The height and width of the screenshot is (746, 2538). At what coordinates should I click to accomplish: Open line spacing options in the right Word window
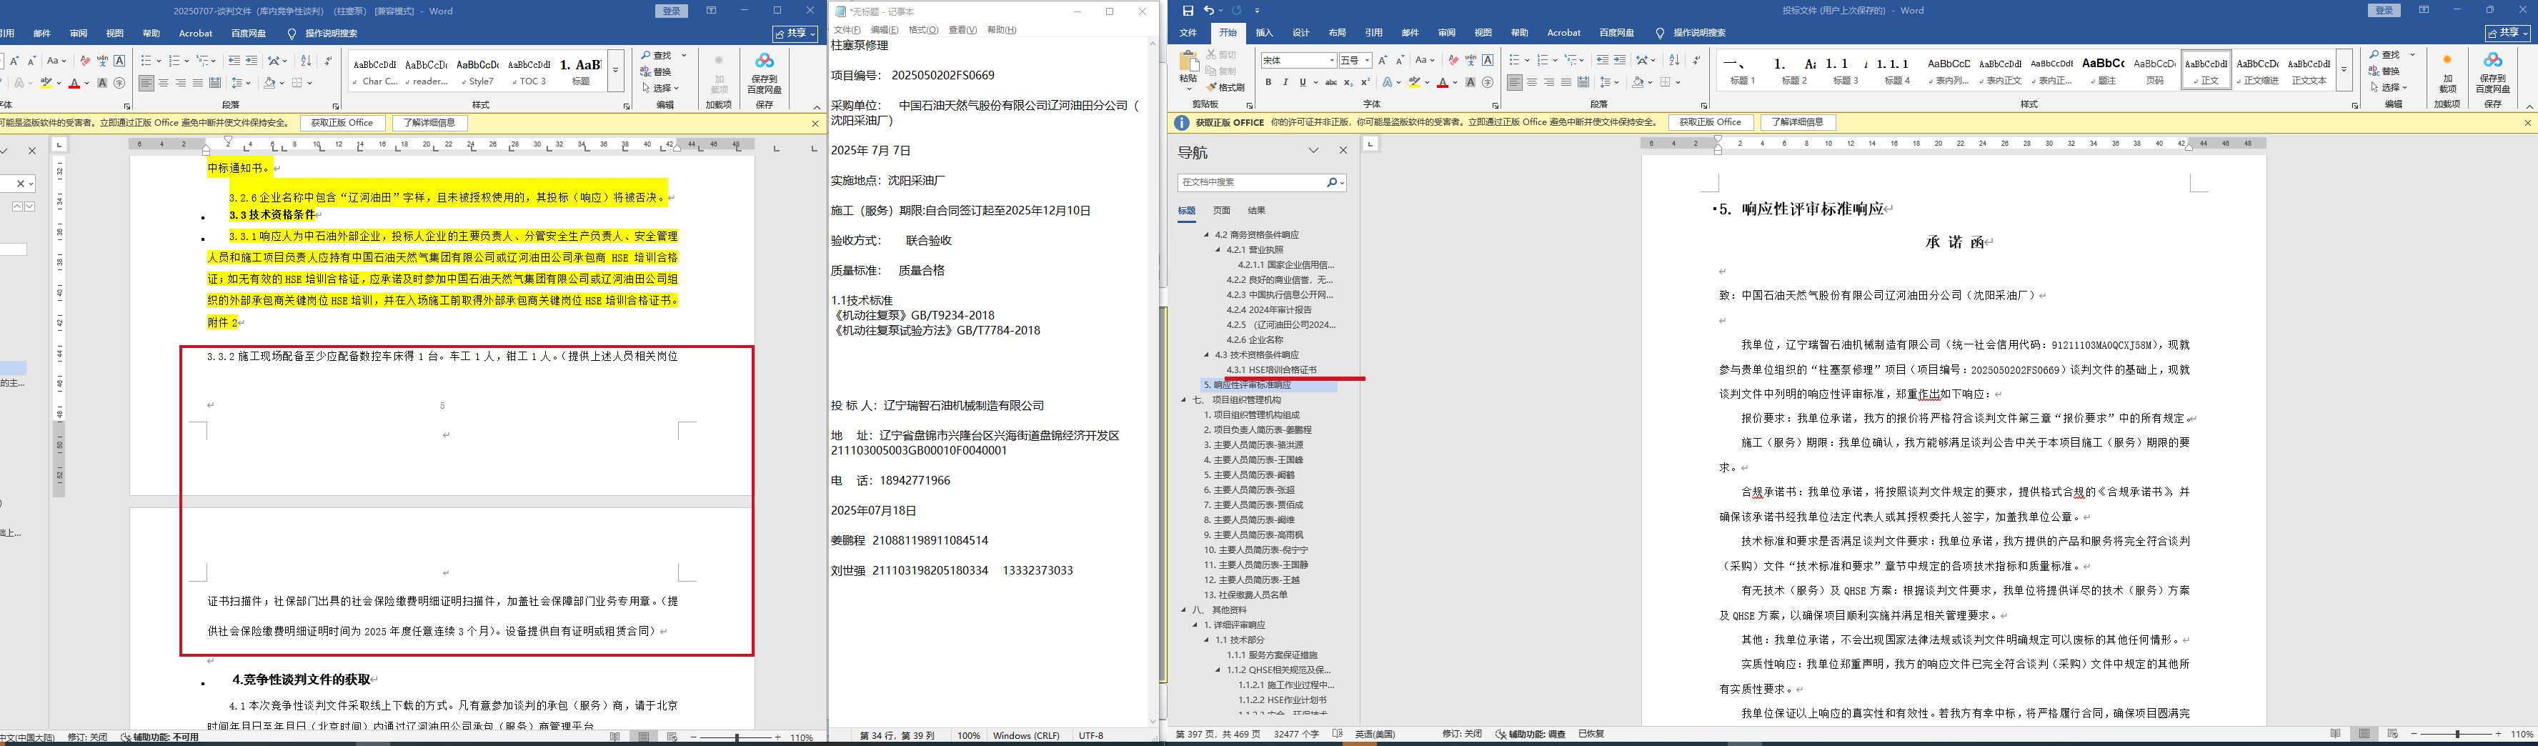point(1610,83)
